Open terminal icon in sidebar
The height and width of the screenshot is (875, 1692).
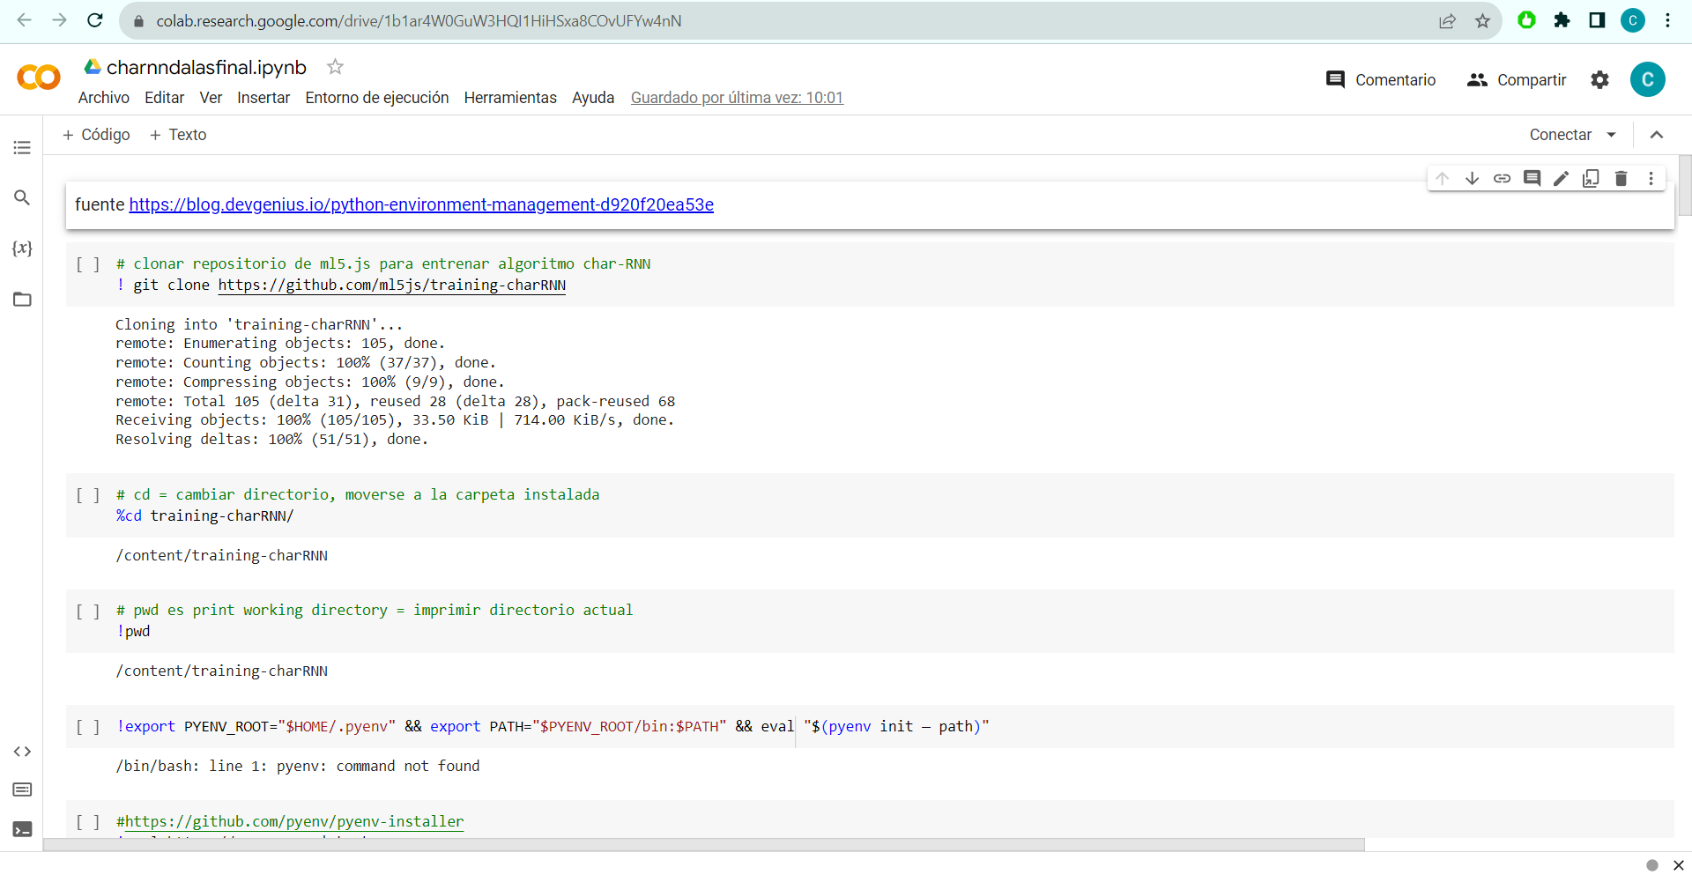click(22, 829)
